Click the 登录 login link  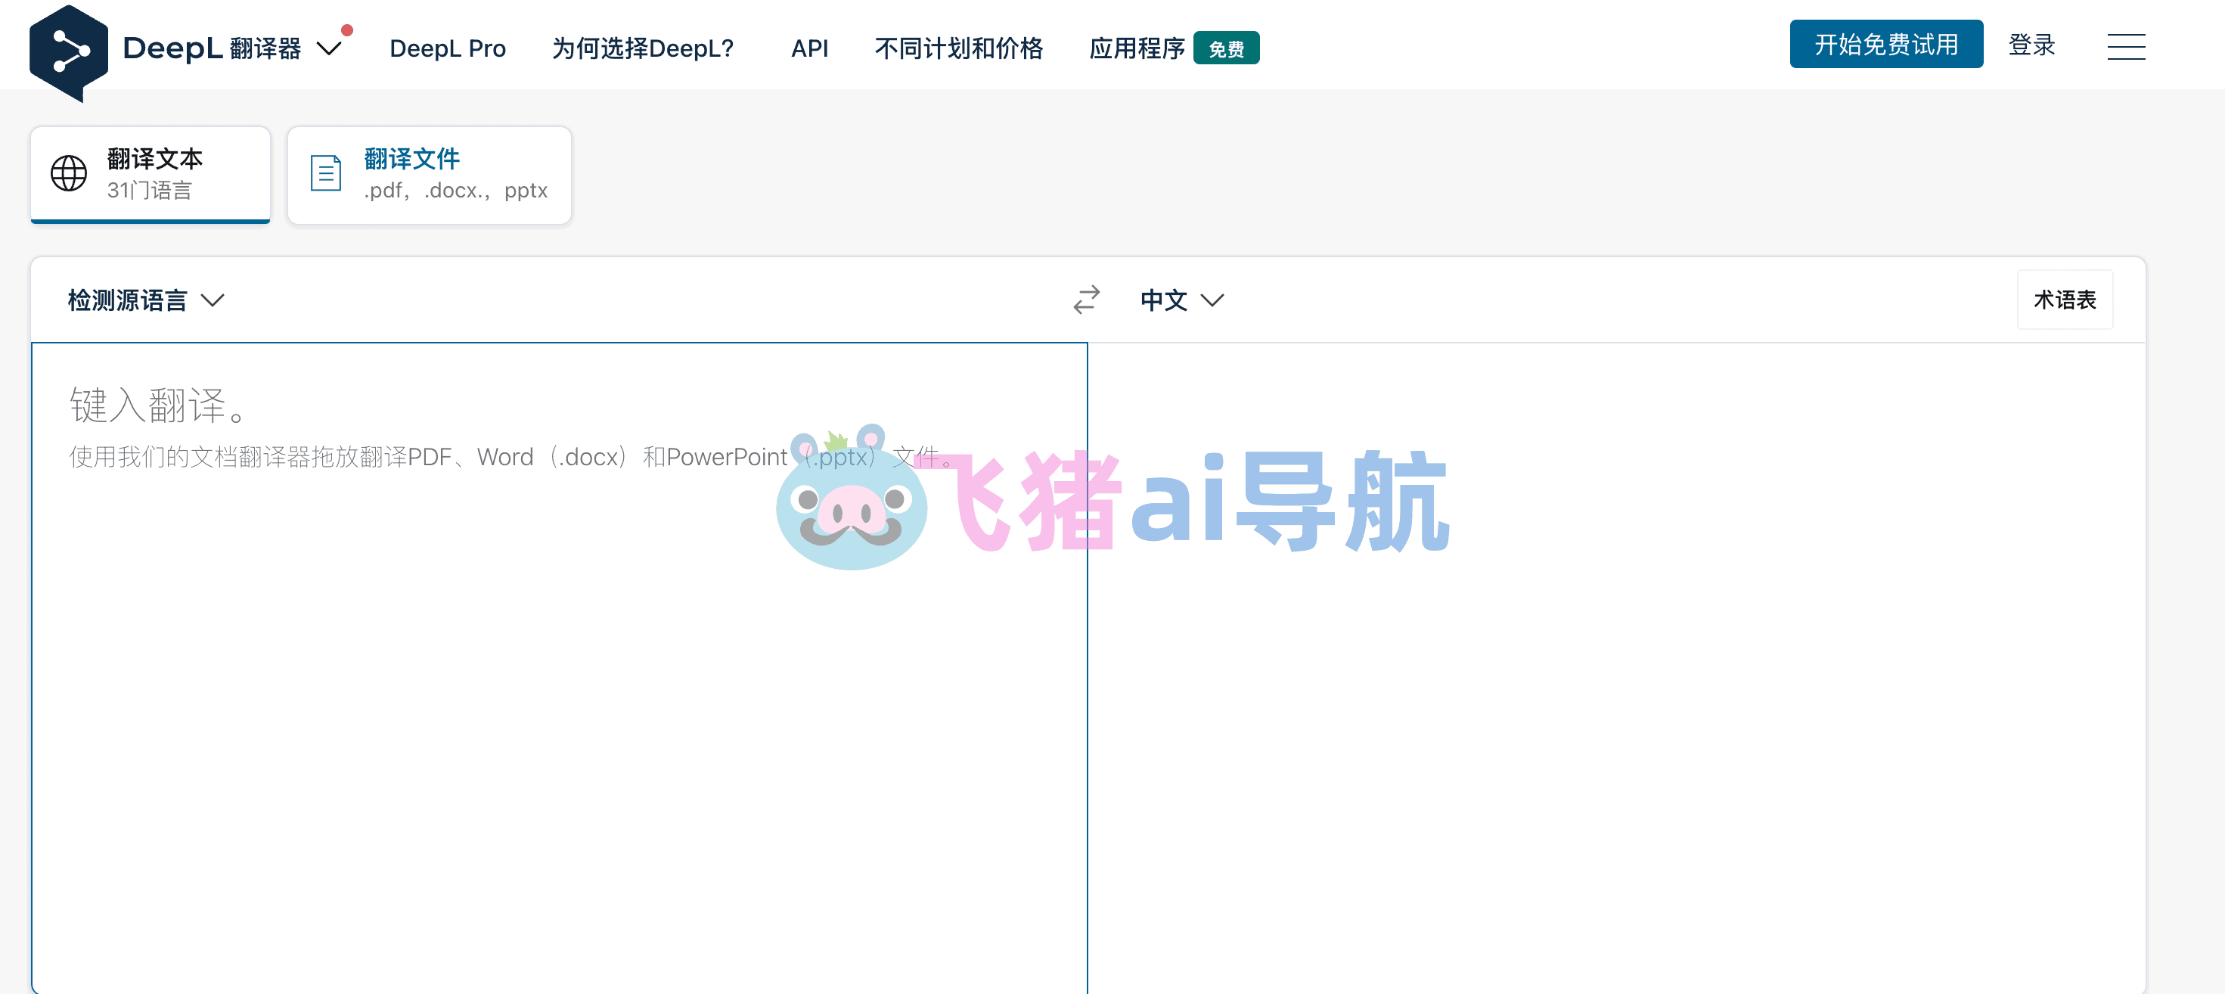(2031, 45)
